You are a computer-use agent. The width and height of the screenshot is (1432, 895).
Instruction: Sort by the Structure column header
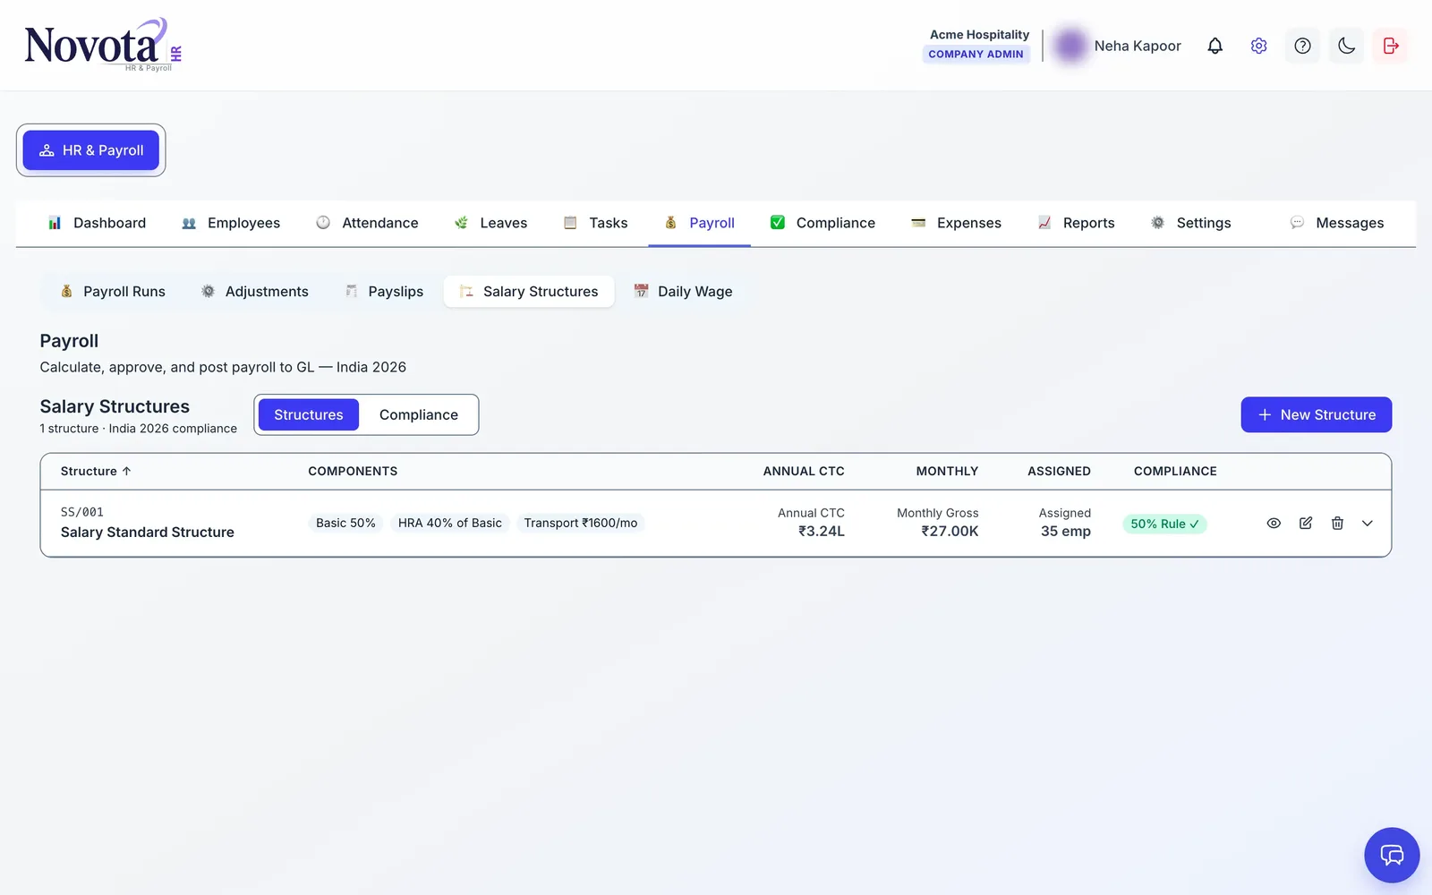(x=96, y=471)
